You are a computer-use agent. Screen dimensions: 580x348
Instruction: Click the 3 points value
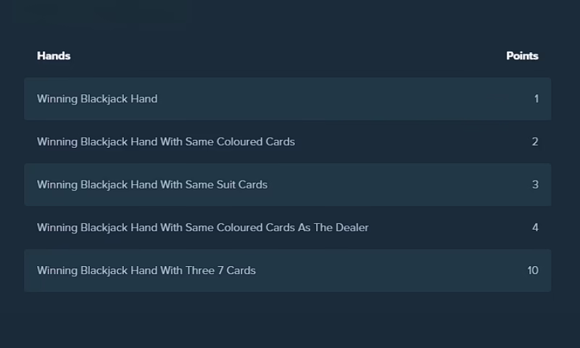(x=535, y=185)
